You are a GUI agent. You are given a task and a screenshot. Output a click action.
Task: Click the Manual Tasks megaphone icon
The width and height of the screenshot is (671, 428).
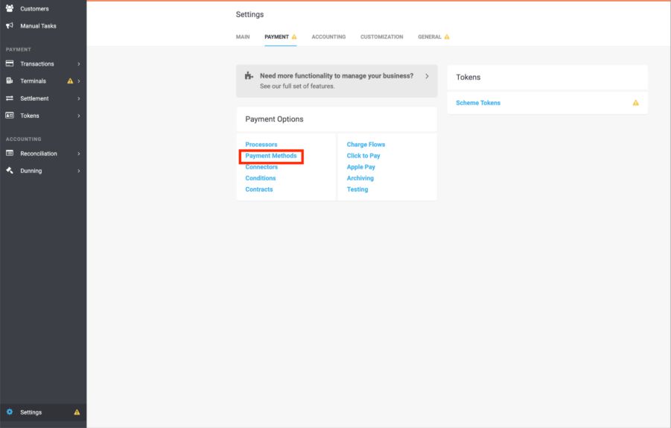pyautogui.click(x=10, y=26)
